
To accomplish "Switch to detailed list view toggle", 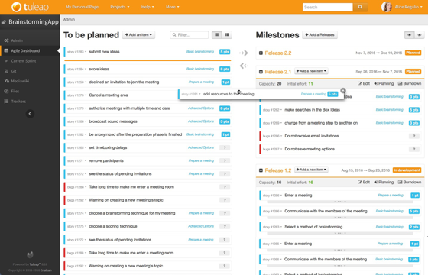I will pyautogui.click(x=227, y=34).
